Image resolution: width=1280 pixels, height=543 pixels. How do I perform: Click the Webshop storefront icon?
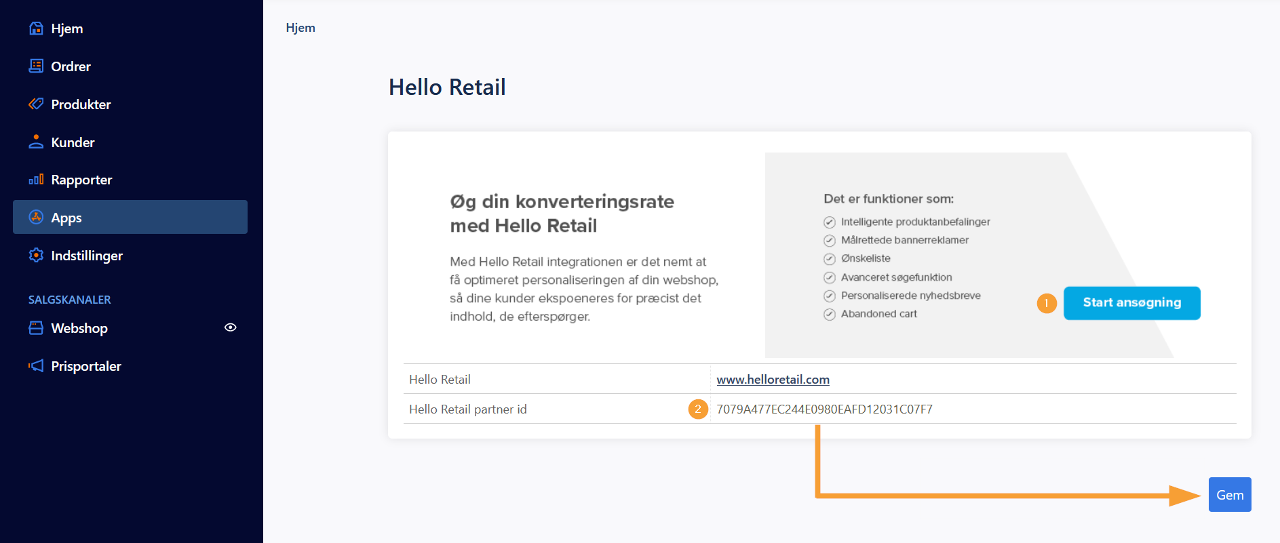click(36, 328)
